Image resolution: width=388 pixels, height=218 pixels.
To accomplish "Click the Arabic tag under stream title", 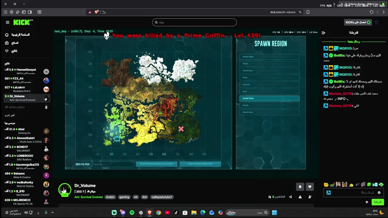I will pyautogui.click(x=110, y=197).
